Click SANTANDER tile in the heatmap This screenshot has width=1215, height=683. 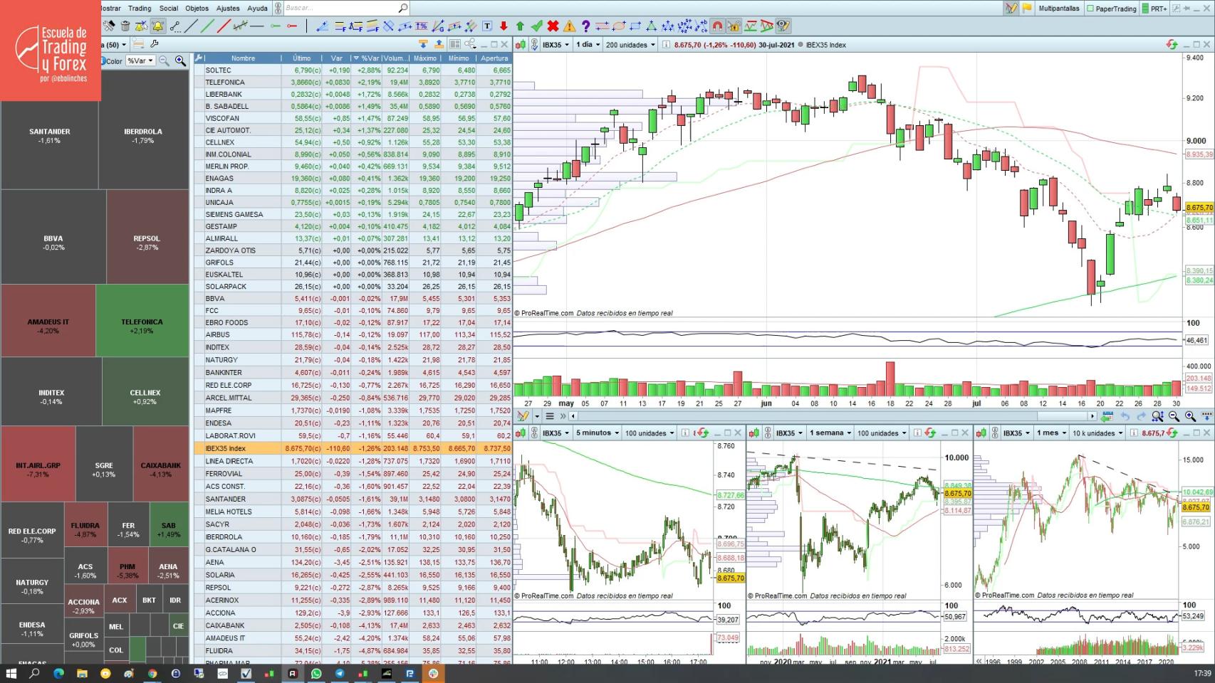[50, 136]
